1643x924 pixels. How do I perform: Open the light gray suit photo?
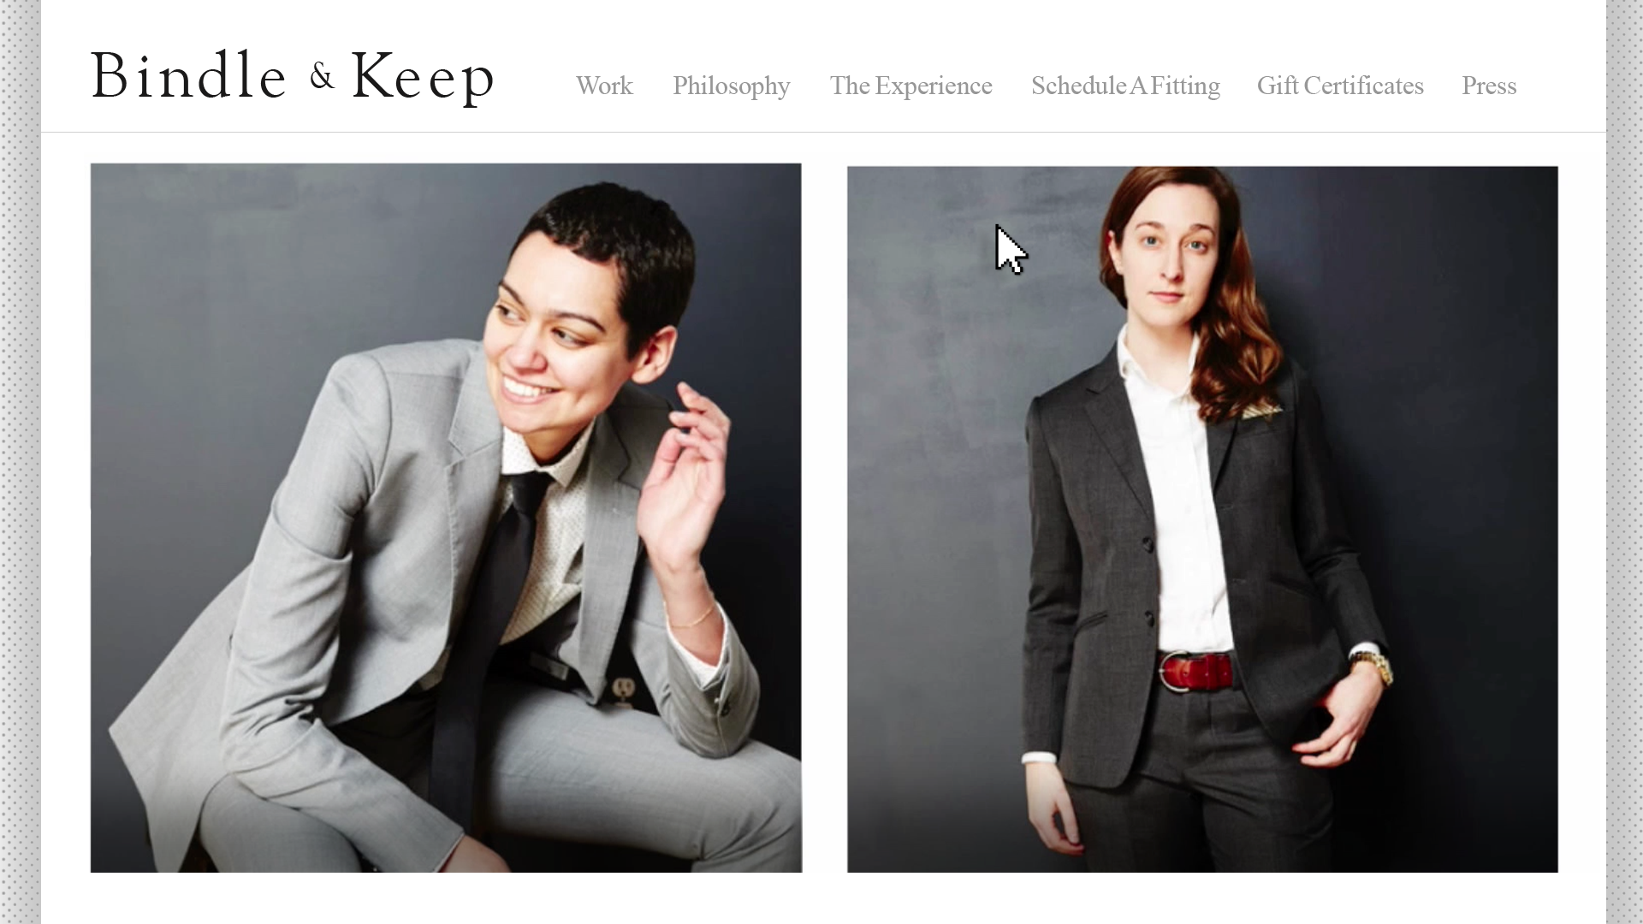click(446, 518)
